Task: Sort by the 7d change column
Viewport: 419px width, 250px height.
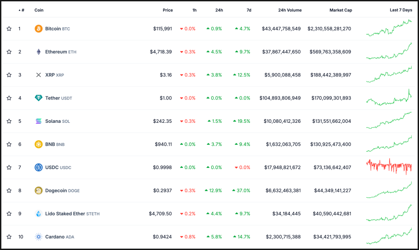Action: coord(249,10)
